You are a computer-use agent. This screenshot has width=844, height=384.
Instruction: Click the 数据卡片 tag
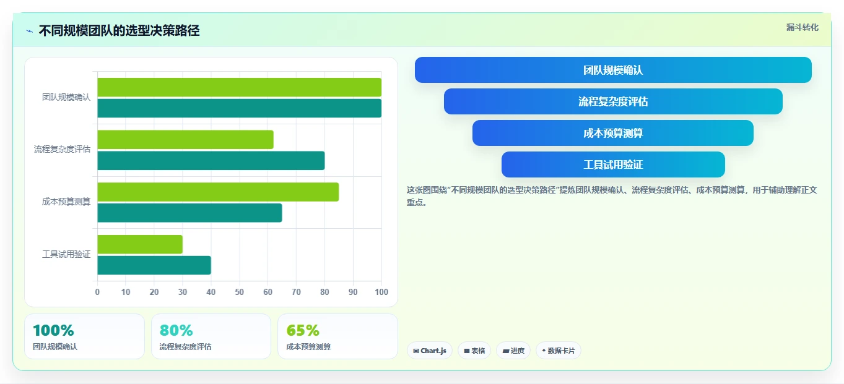(x=559, y=351)
